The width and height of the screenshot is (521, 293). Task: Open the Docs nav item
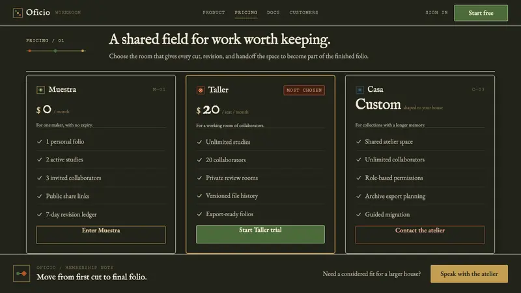(x=273, y=12)
